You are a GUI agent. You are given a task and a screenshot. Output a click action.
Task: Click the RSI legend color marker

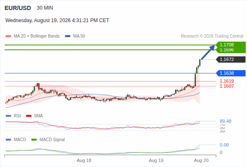point(8,116)
